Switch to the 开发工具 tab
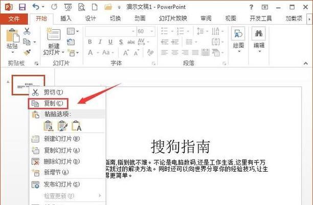The image size is (313, 205). tap(261, 18)
